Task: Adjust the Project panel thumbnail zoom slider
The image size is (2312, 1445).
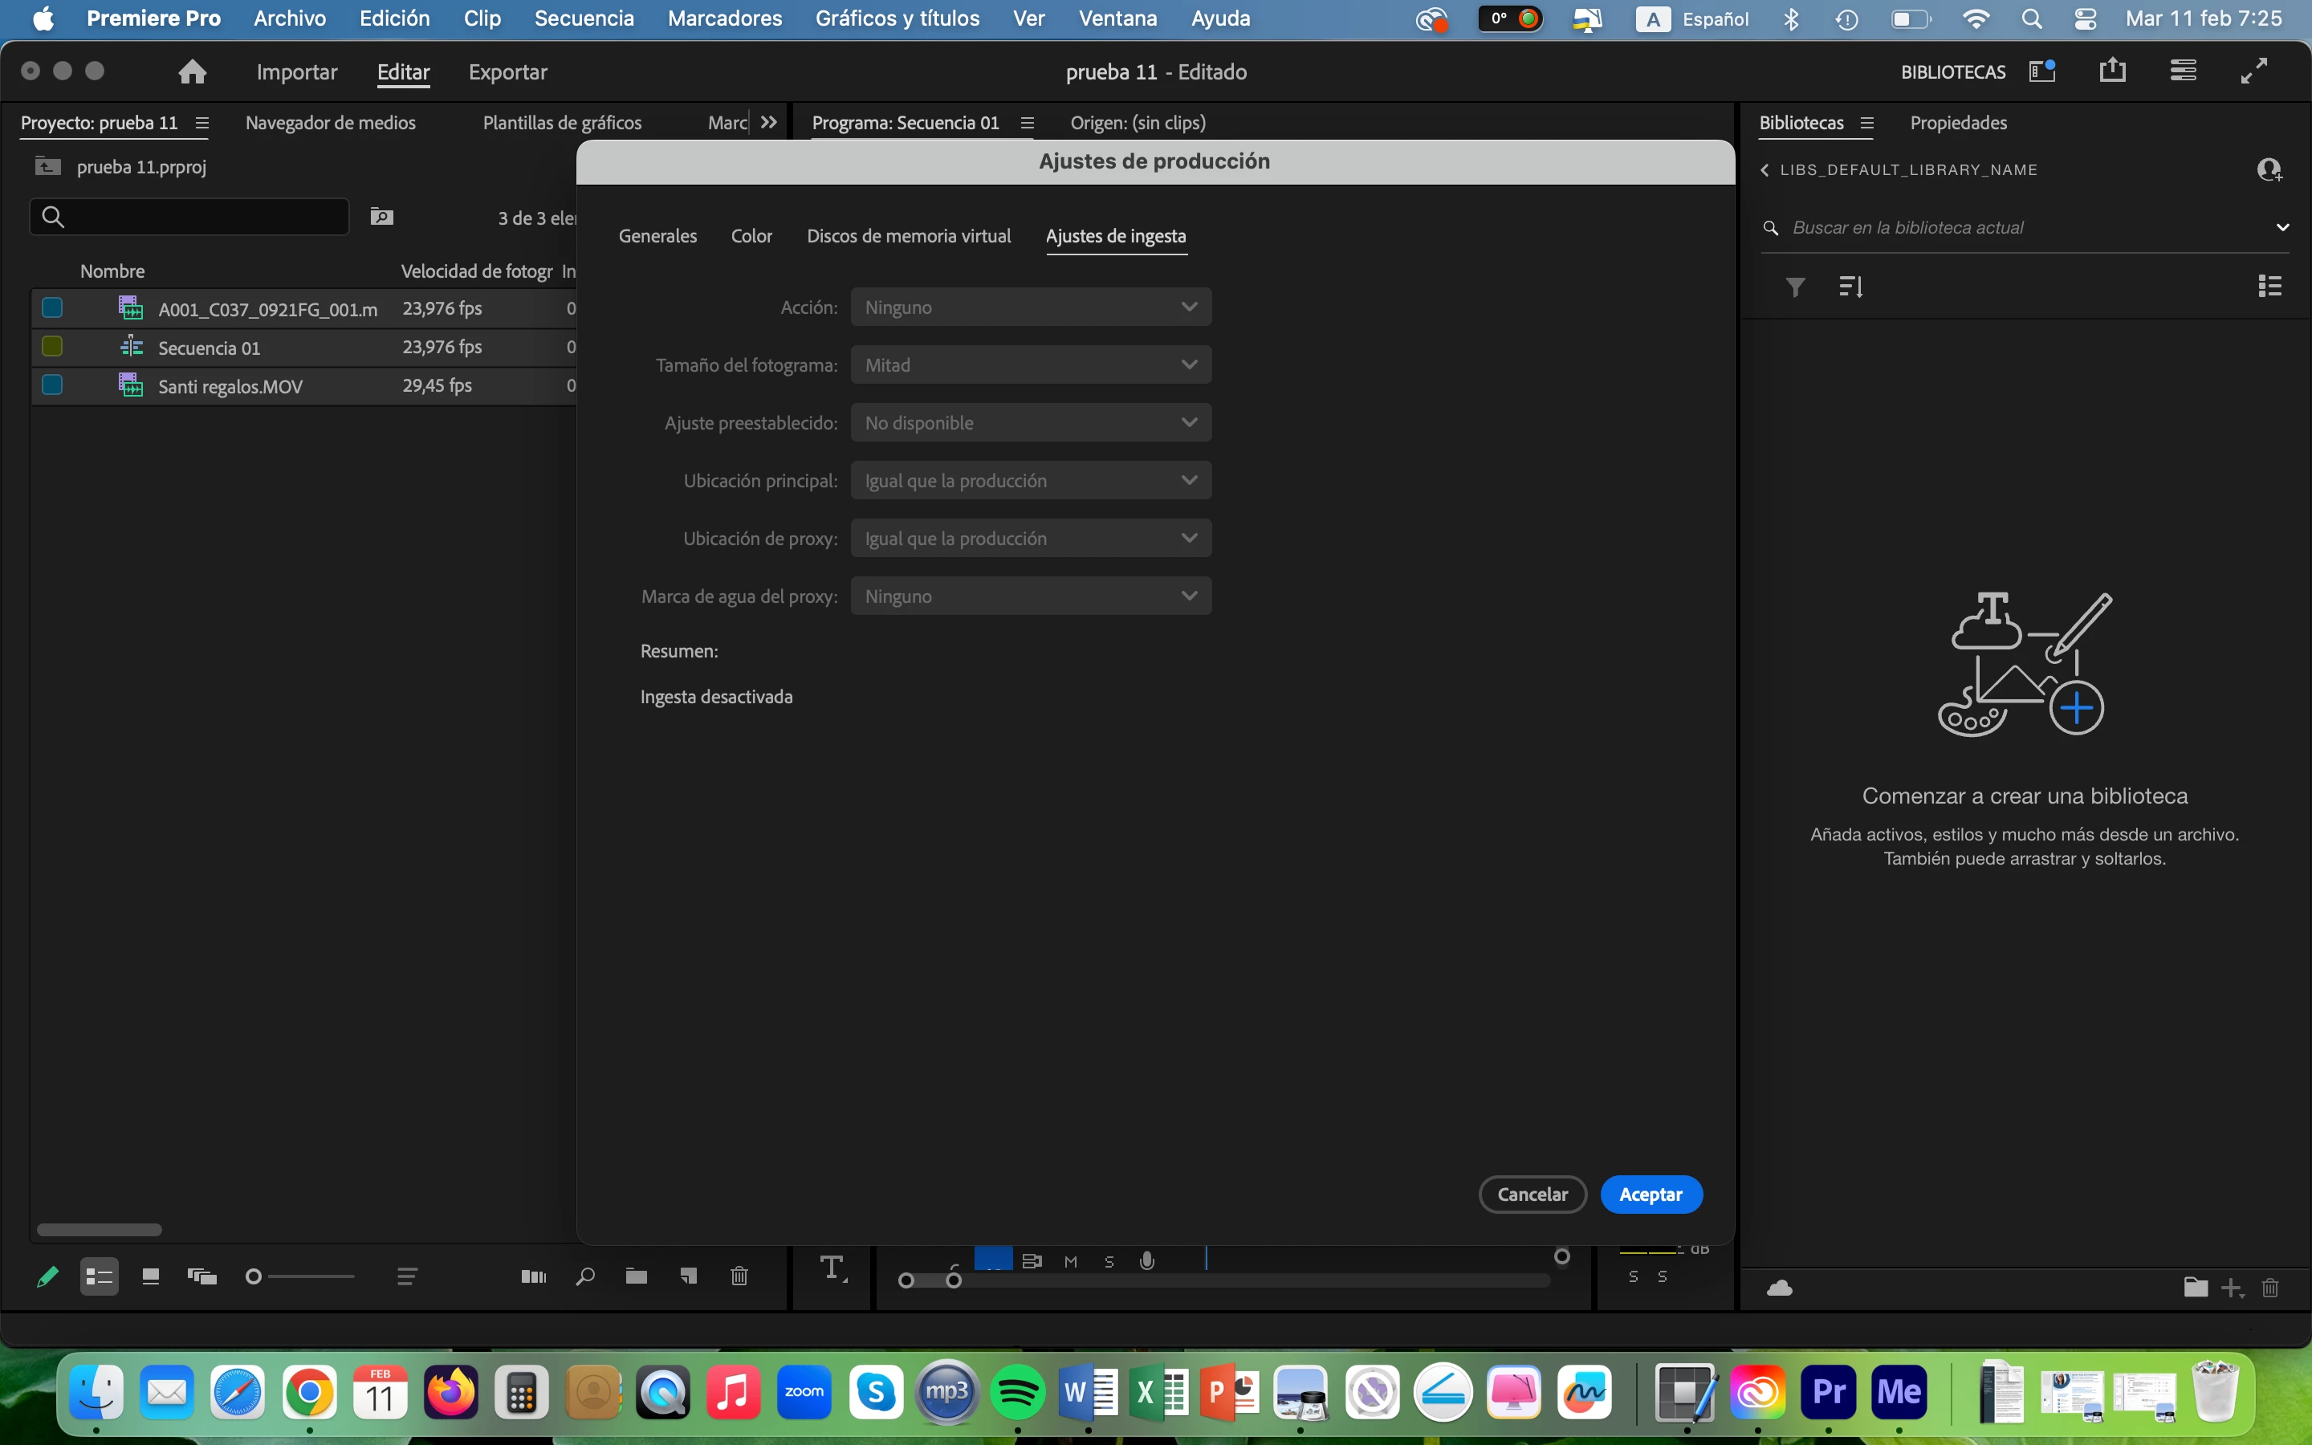Action: coord(253,1276)
